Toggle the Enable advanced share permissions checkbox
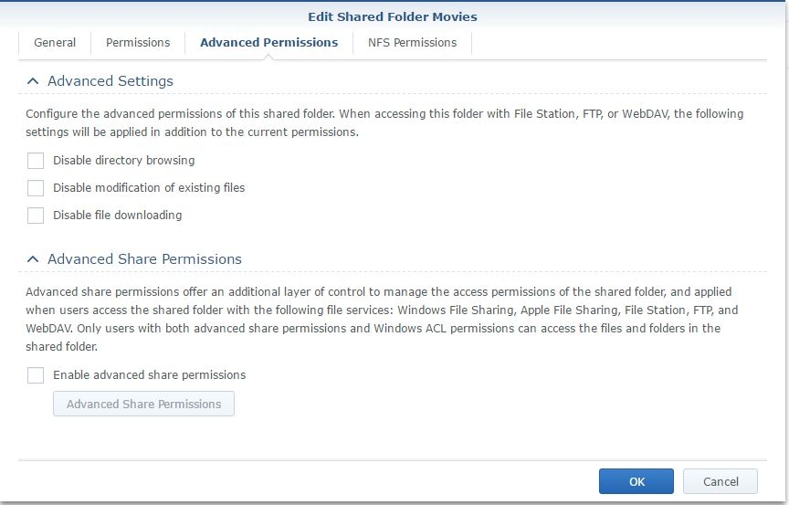 pyautogui.click(x=36, y=375)
